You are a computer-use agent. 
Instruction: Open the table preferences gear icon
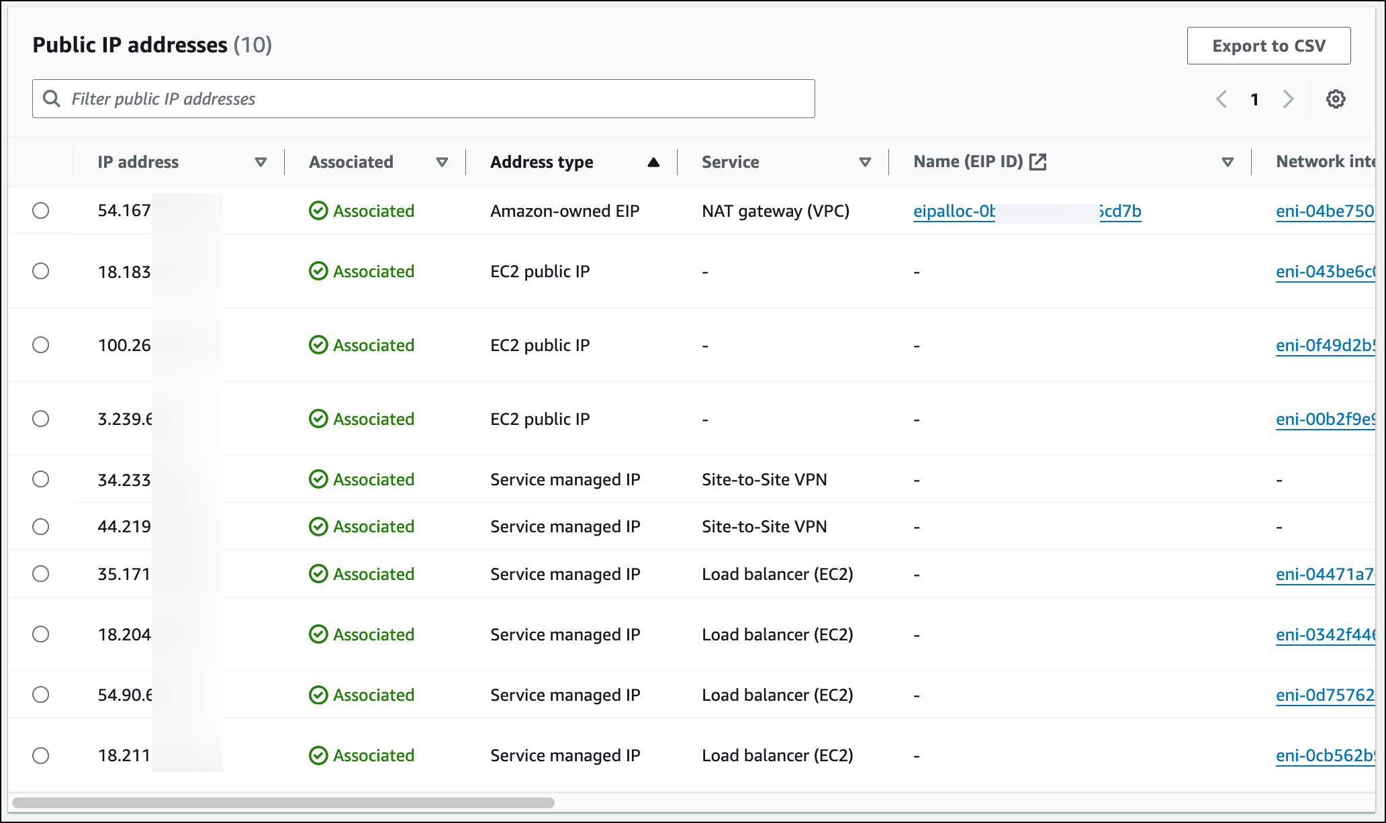[1336, 99]
